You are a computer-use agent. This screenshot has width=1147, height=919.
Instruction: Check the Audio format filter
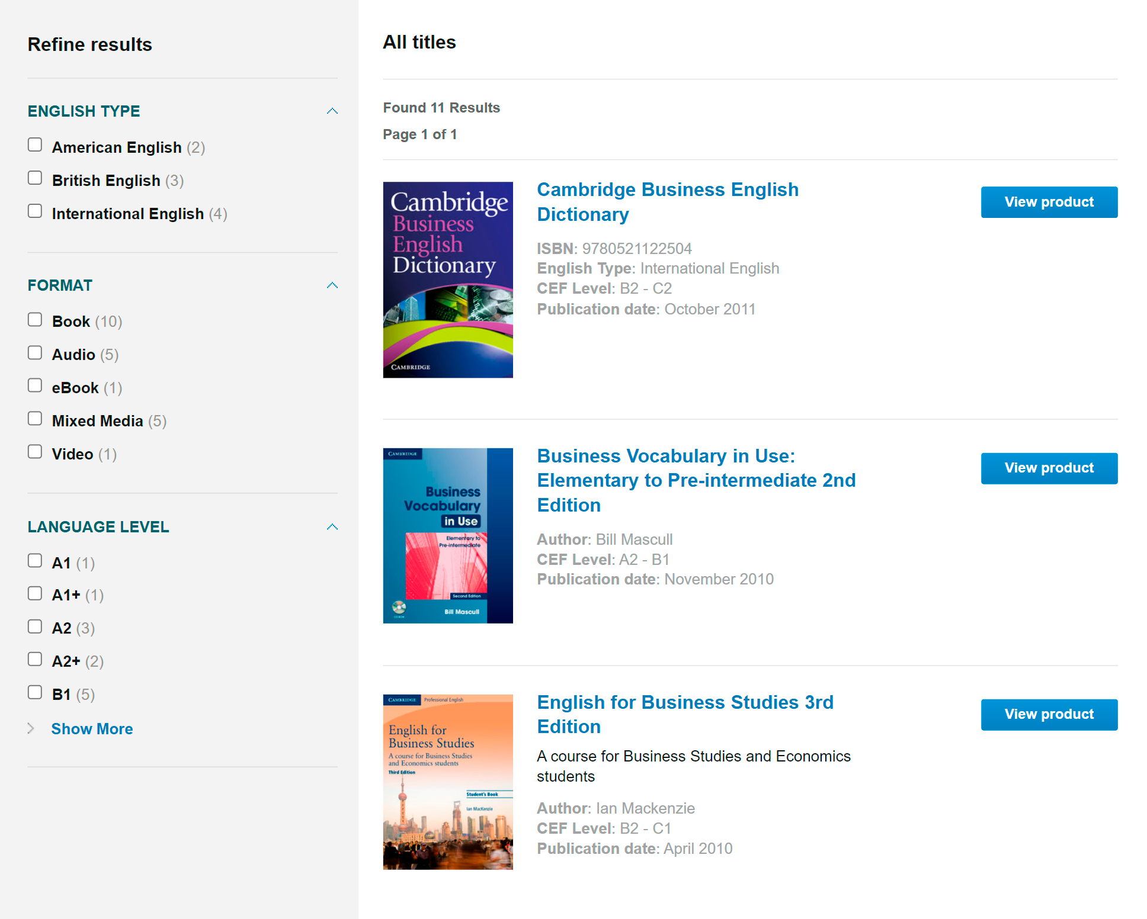click(x=35, y=353)
